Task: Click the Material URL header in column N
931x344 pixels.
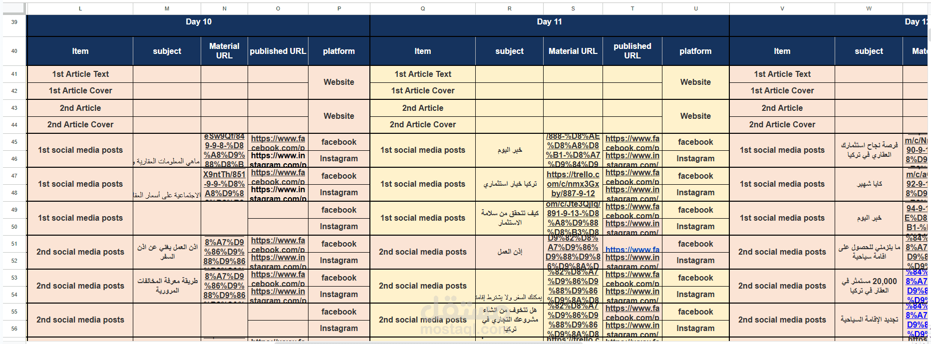Action: 224,51
